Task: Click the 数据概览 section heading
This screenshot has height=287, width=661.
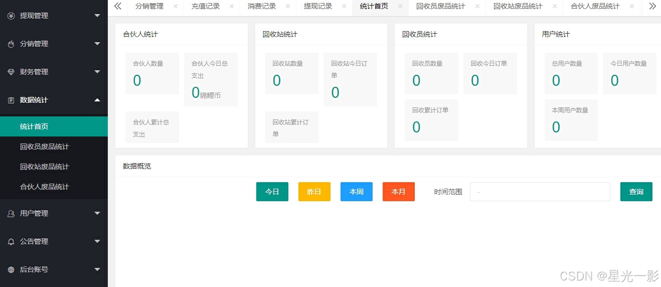Action: click(x=137, y=166)
